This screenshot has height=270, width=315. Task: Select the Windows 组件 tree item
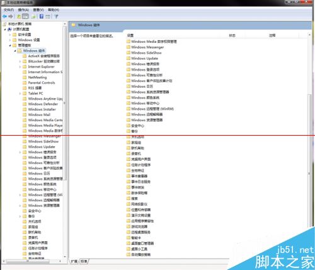(34, 50)
